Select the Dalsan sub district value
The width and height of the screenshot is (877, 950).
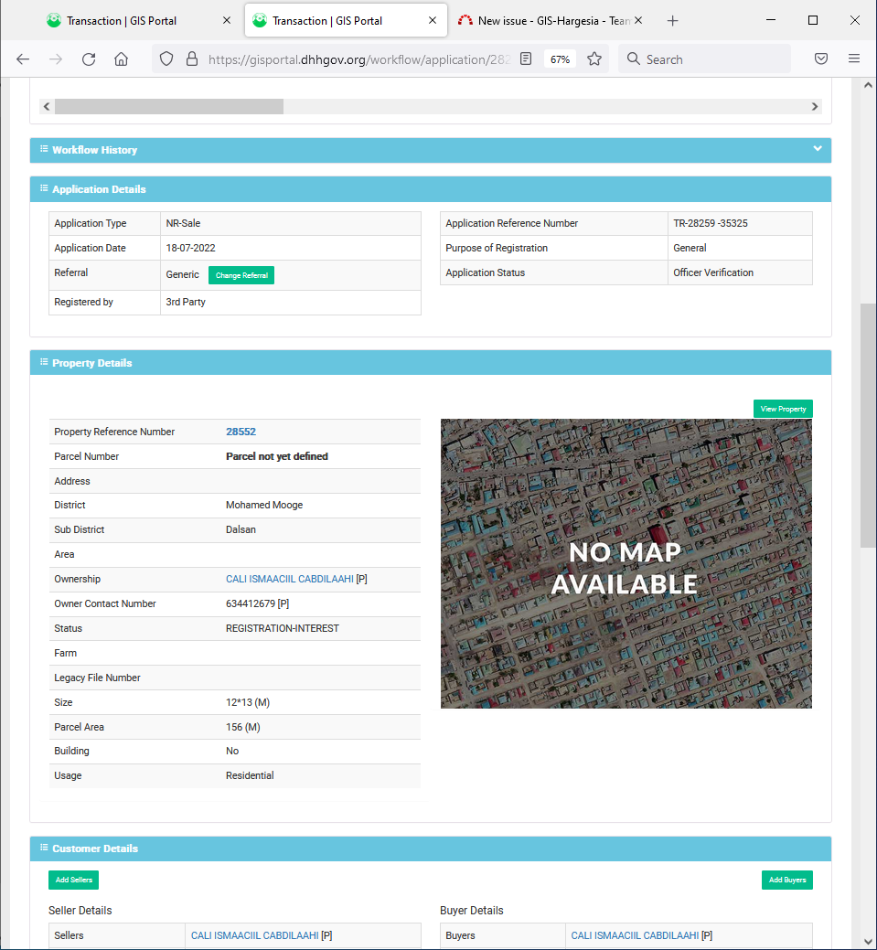[x=241, y=529]
